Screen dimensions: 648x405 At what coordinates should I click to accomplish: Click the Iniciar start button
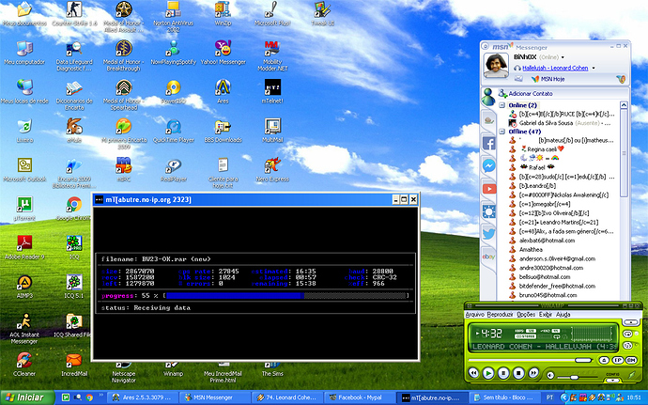coord(25,397)
